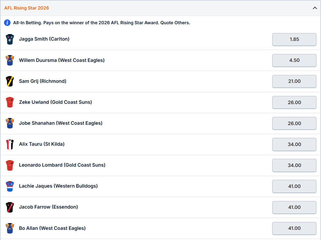Screen dimensions: 321x240
Task: Click the Essendon jersey icon beside Jacob Farrow
Action: [x=10, y=207]
